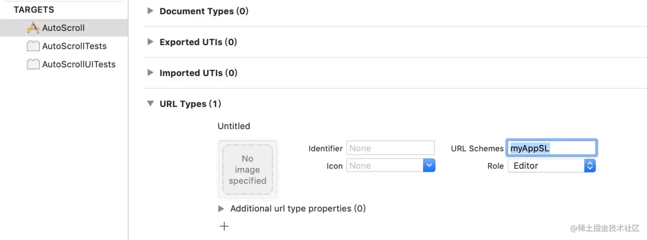This screenshot has width=647, height=240.
Task: Collapse the URL Types section
Action: coord(150,104)
